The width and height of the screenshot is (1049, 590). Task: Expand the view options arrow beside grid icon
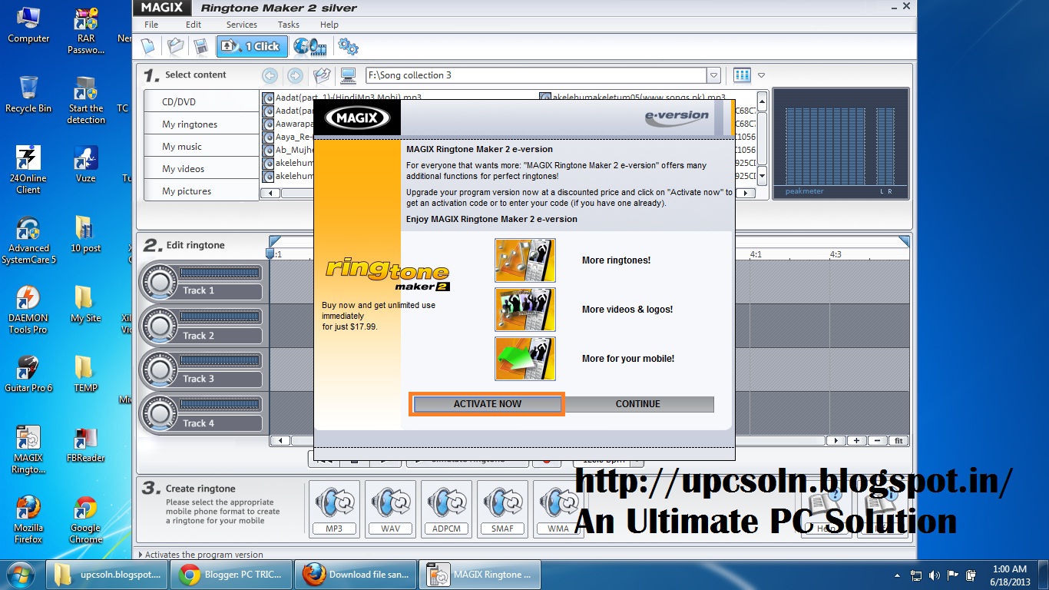point(761,75)
